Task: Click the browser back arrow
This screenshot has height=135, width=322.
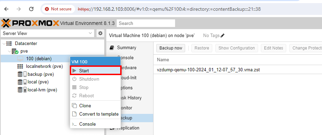Action: (x=7, y=9)
